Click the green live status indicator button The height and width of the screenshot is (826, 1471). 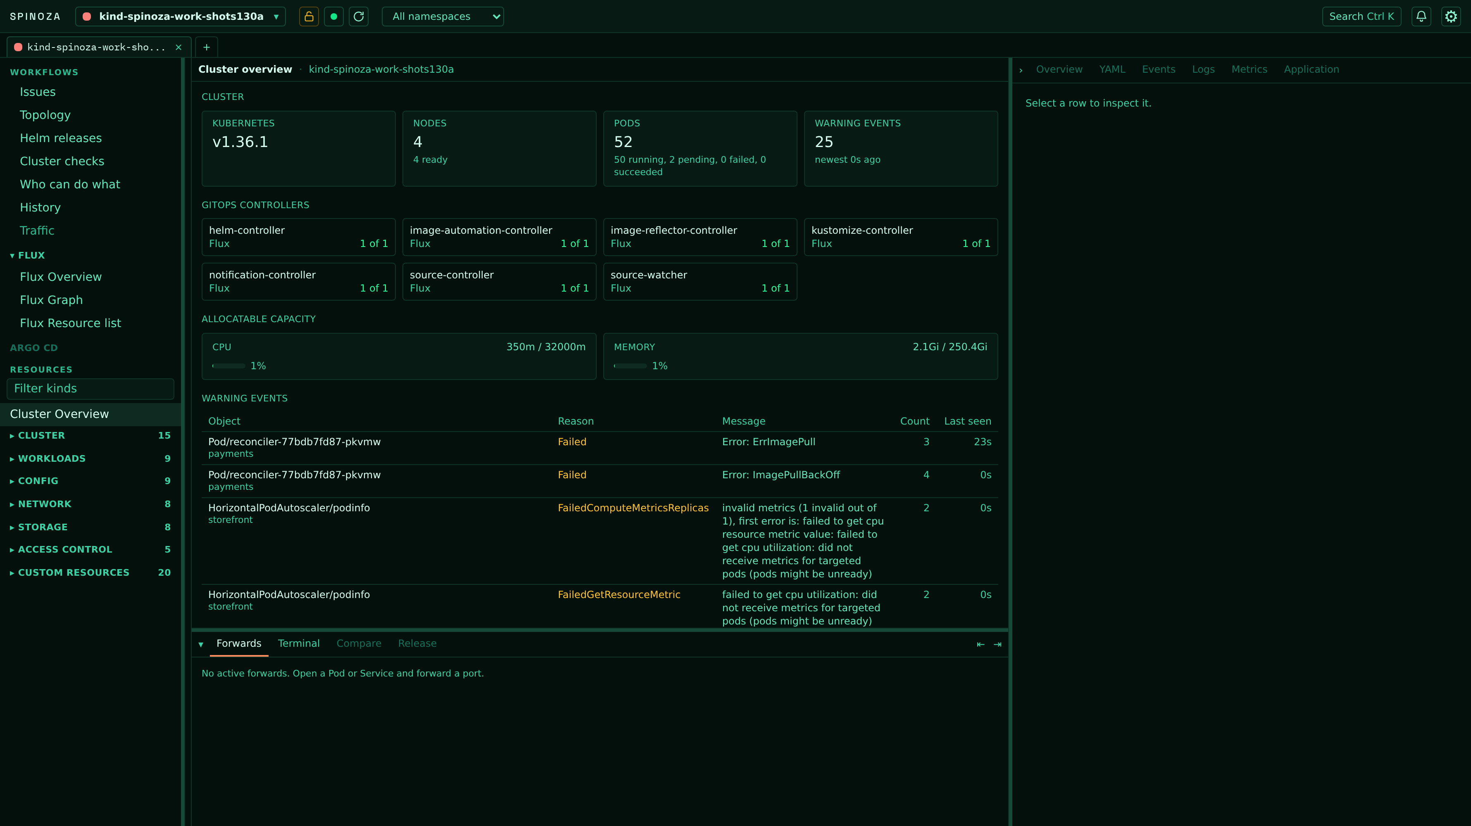[333, 17]
